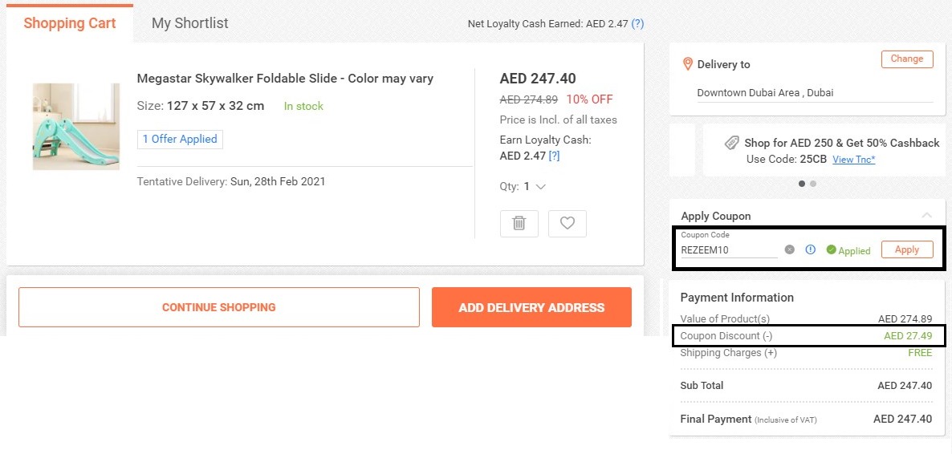Open the slide product thumbnail
This screenshot has width=952, height=454.
click(x=76, y=127)
